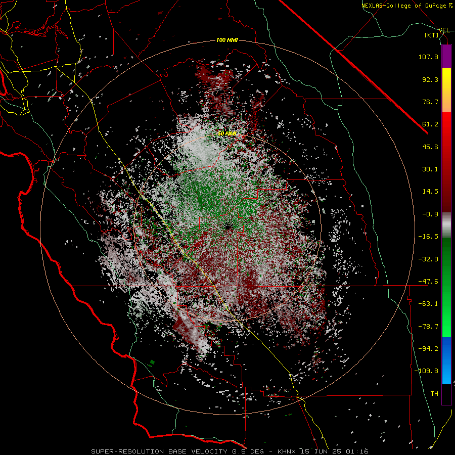Click the -47.6 scale label

coord(428,282)
